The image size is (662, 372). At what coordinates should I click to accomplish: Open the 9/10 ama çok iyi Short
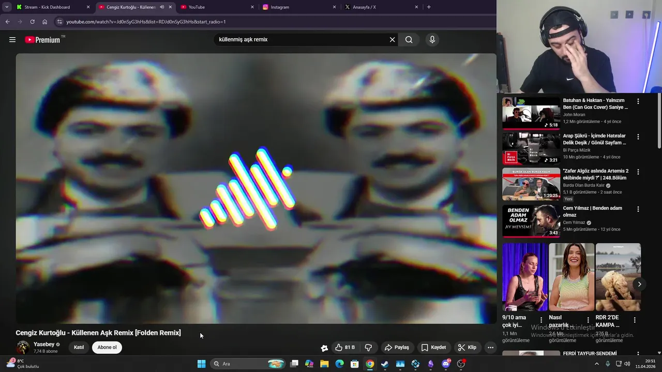coord(525,277)
